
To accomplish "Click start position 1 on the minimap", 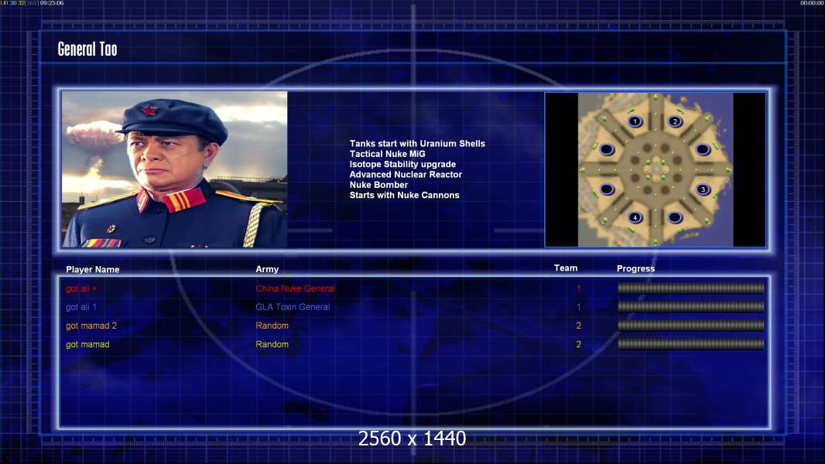I will tap(635, 121).
